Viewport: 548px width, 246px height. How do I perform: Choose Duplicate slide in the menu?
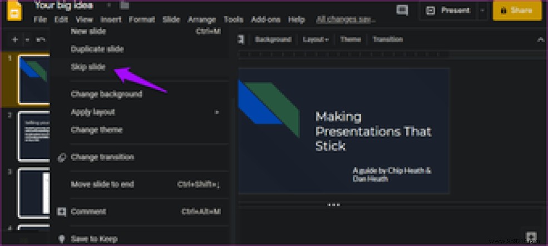(96, 49)
